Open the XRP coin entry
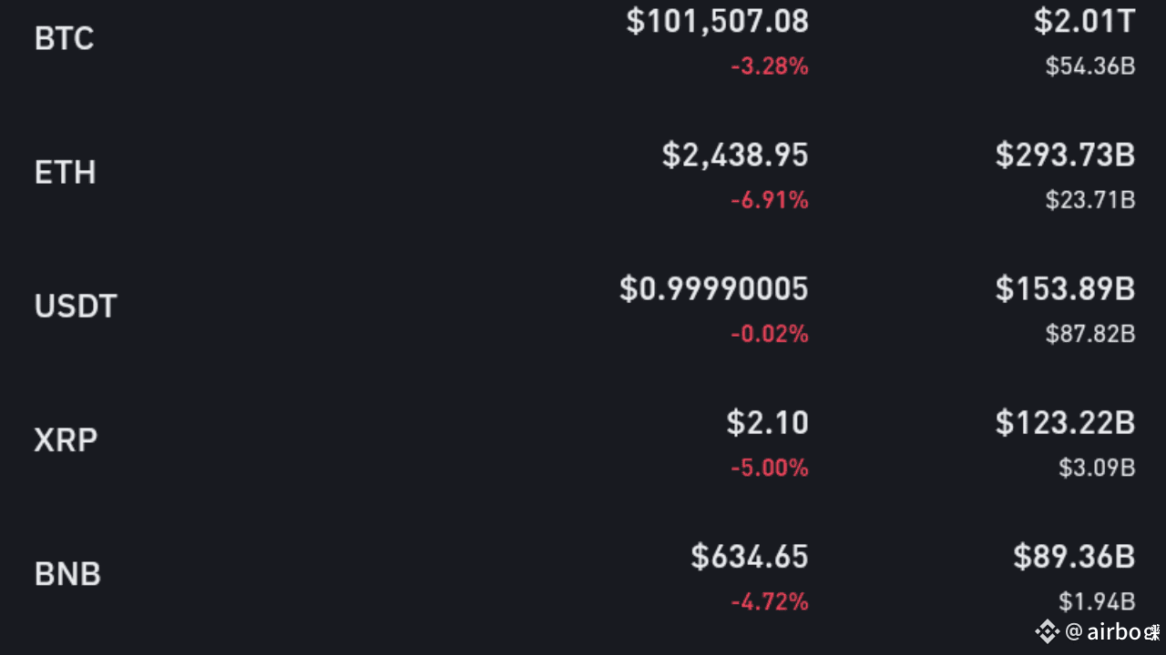 (x=66, y=440)
